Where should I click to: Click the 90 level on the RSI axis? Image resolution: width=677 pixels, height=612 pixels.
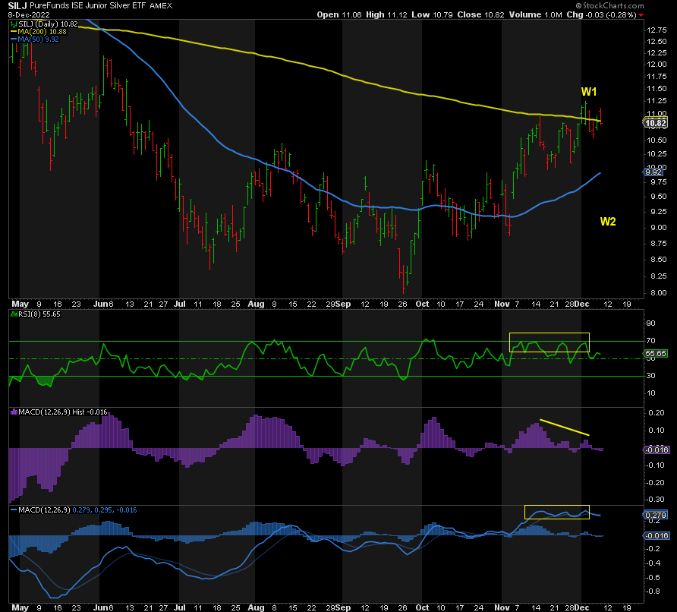coord(650,323)
